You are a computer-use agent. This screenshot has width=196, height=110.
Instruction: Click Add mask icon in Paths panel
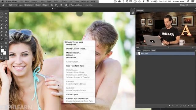(184, 106)
